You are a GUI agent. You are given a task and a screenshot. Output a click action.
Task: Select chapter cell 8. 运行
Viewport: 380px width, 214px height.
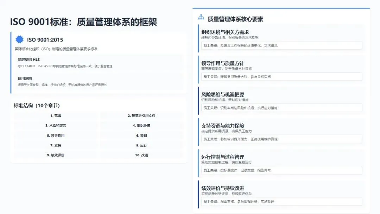(x=141, y=145)
